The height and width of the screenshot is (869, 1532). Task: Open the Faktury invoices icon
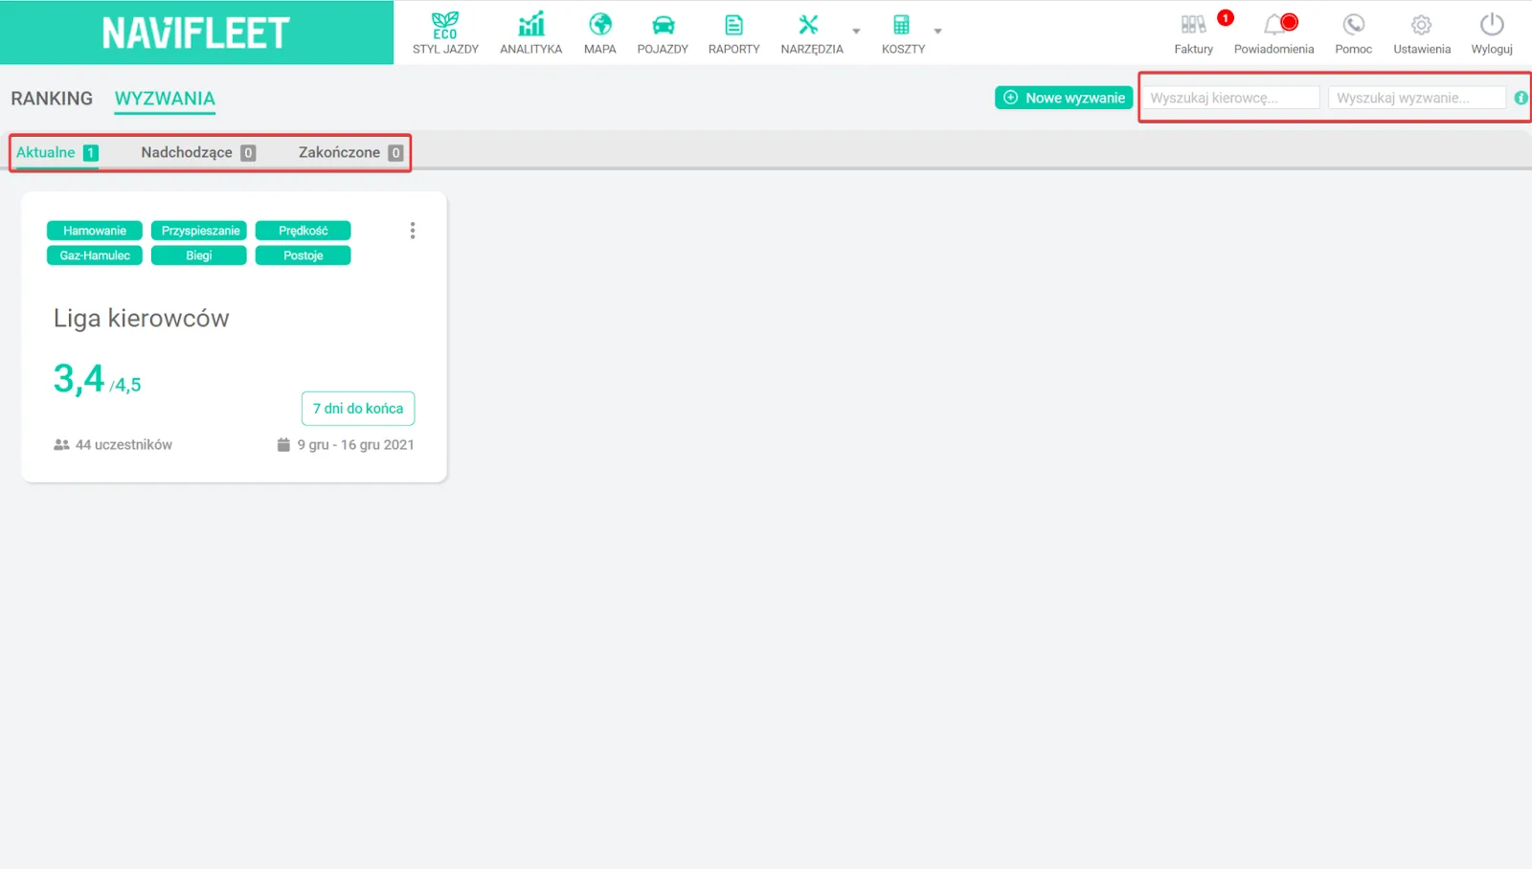coord(1193,25)
